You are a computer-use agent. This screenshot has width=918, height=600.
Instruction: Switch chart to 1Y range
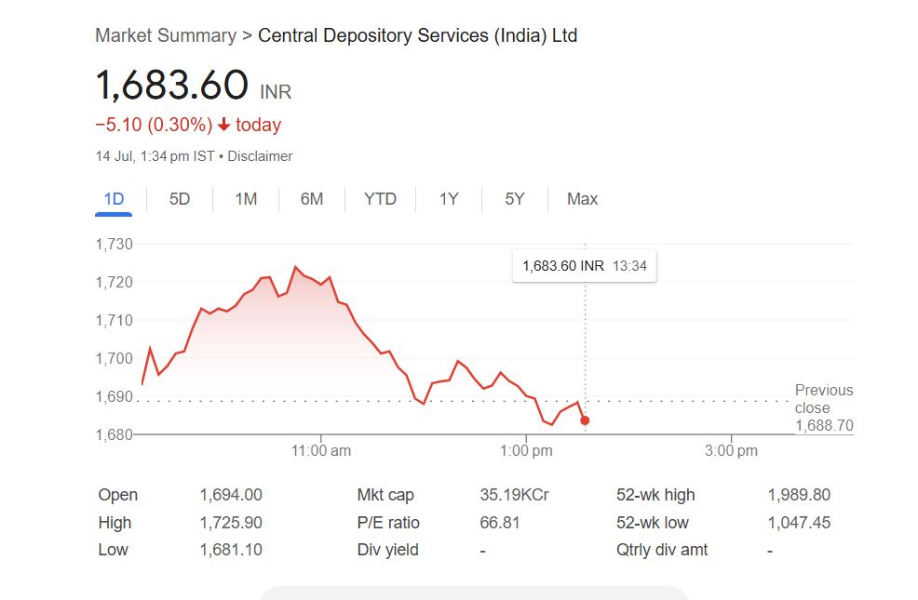pyautogui.click(x=449, y=199)
